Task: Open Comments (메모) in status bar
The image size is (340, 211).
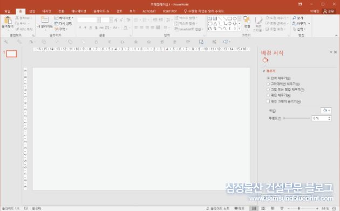Action: coord(239,208)
